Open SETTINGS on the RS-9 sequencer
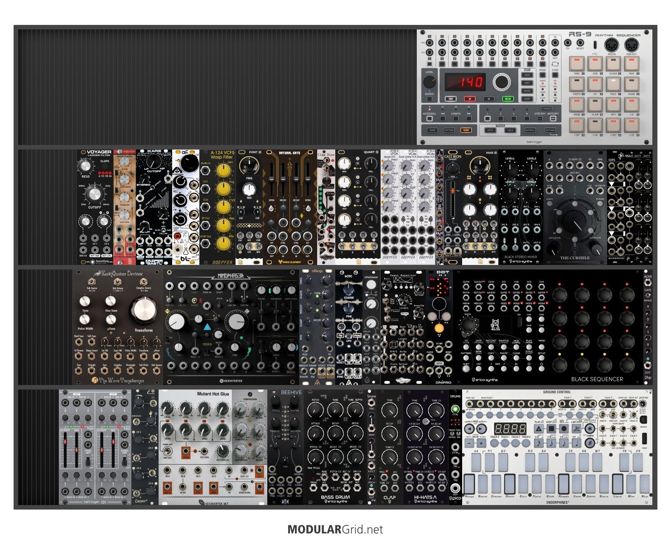The width and height of the screenshot is (671, 539). [550, 130]
